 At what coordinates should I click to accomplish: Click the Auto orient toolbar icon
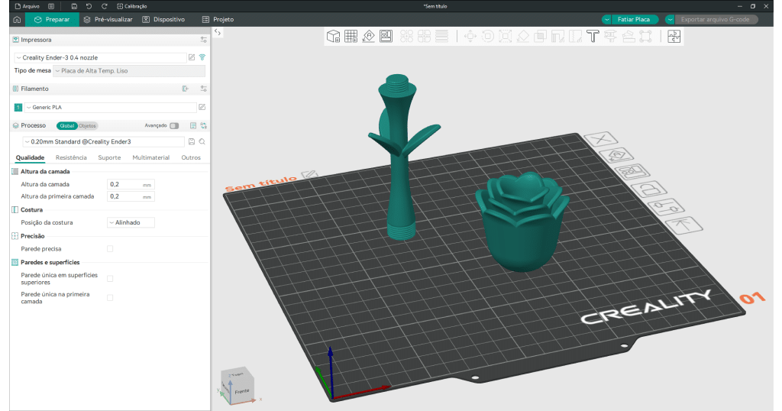369,37
